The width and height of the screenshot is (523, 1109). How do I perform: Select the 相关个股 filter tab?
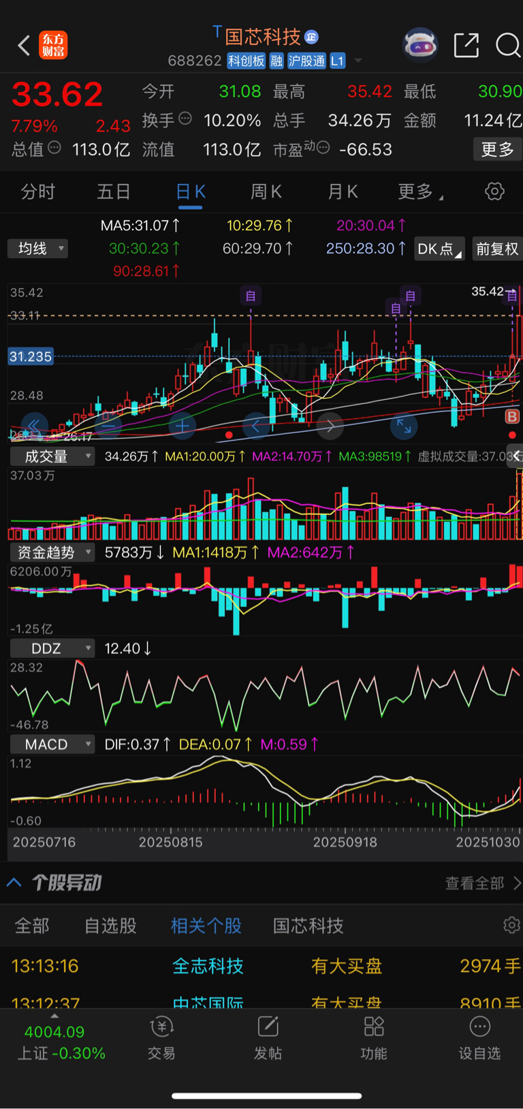click(x=206, y=925)
